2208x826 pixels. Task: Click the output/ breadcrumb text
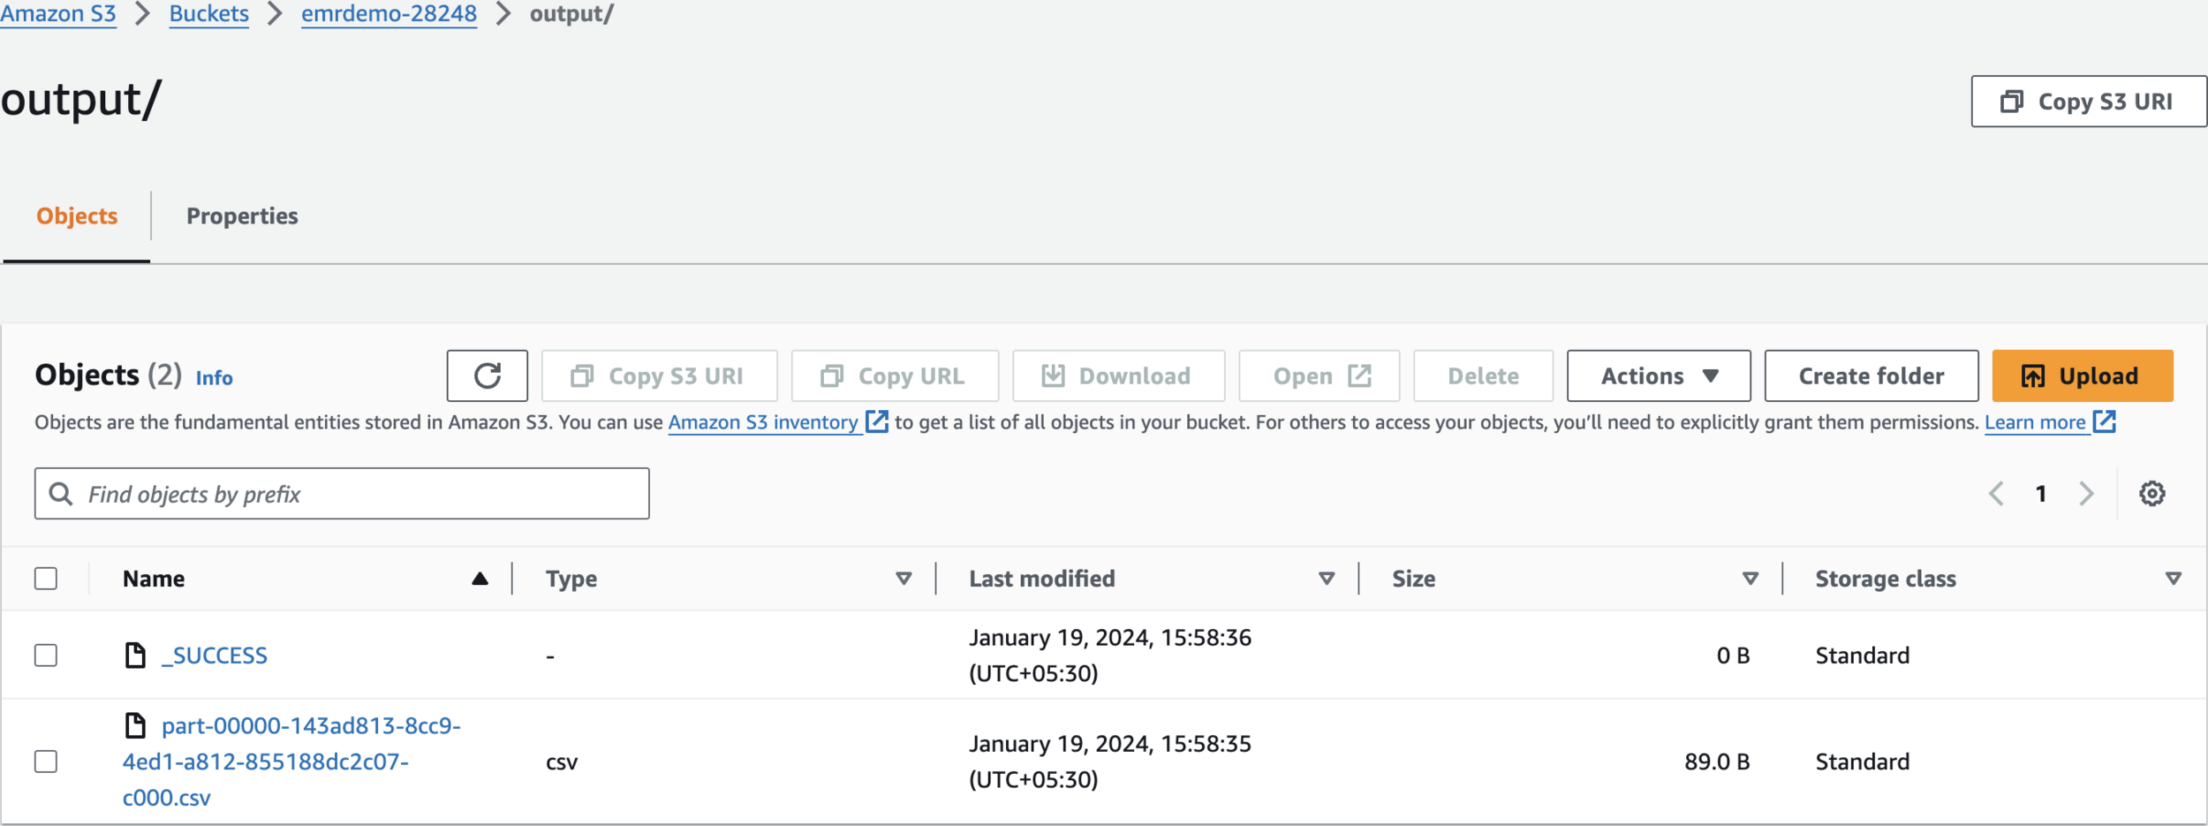[x=571, y=14]
